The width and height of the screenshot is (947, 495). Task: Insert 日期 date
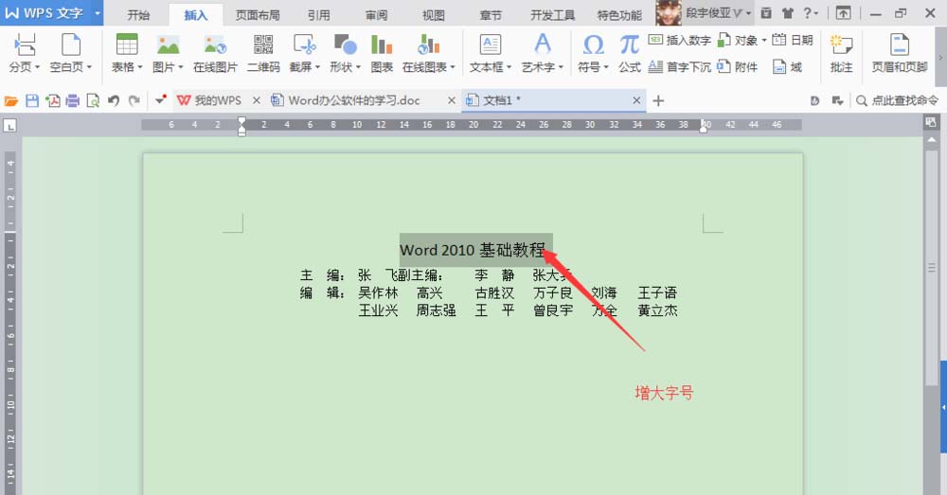793,41
